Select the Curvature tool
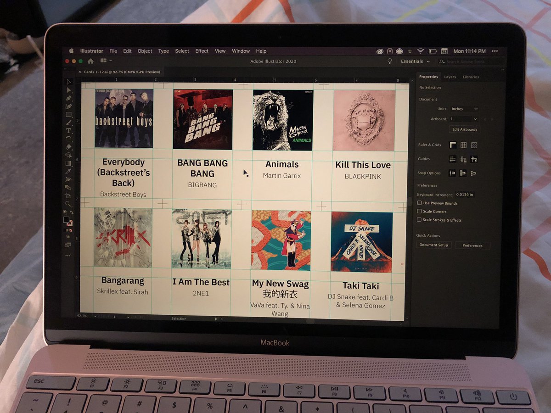551x413 pixels. pos(69,106)
